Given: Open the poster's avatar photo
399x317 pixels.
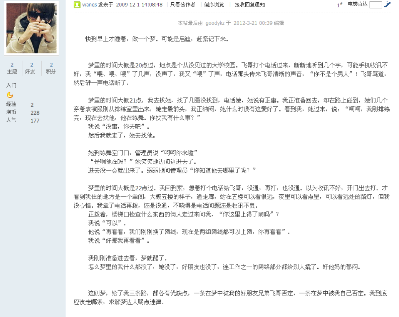Looking at the screenshot, I should (x=31, y=28).
